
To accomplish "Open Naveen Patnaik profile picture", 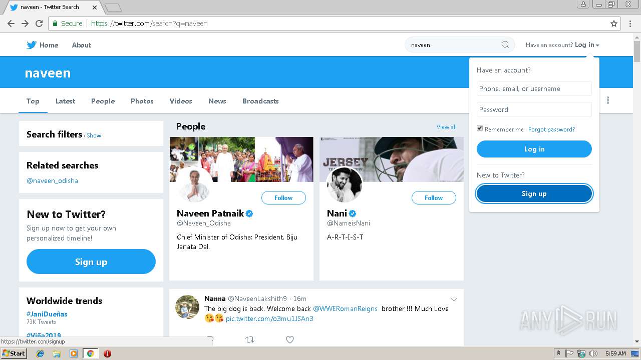I will (x=194, y=184).
